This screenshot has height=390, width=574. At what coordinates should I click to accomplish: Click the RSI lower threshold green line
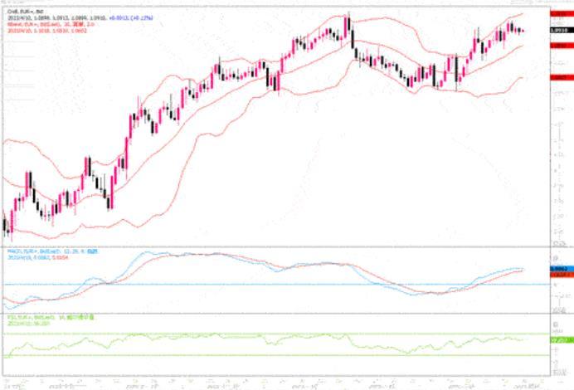(x=249, y=355)
